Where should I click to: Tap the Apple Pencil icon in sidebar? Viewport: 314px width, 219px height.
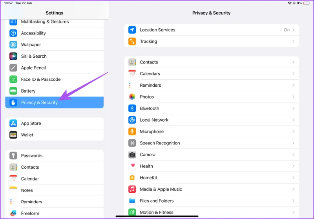point(13,68)
